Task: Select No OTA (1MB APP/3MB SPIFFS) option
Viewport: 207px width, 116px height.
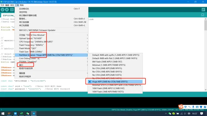Action: point(115,72)
